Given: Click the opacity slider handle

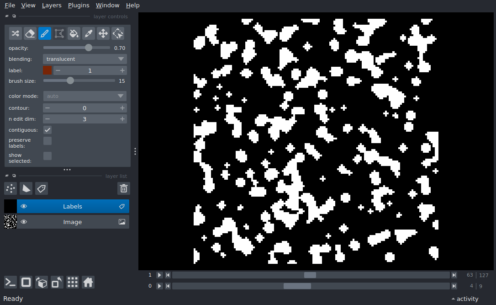Looking at the screenshot, I should 89,48.
